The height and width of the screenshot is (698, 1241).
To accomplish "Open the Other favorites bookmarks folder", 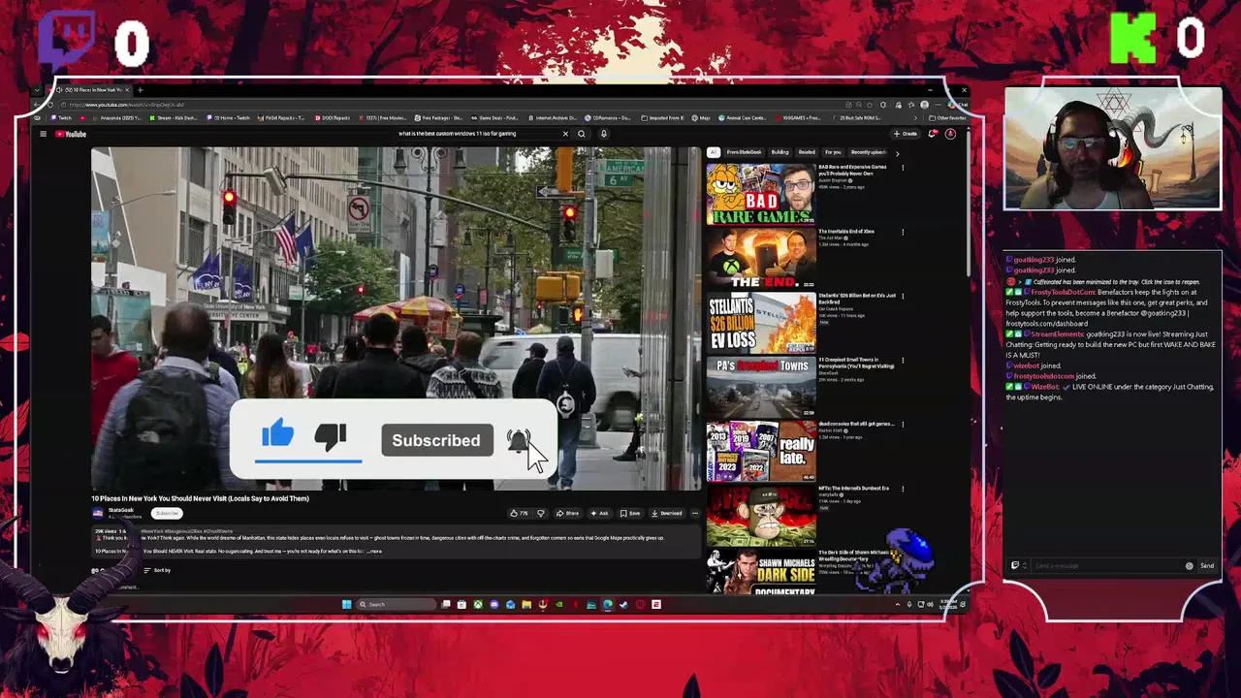I will 947,117.
